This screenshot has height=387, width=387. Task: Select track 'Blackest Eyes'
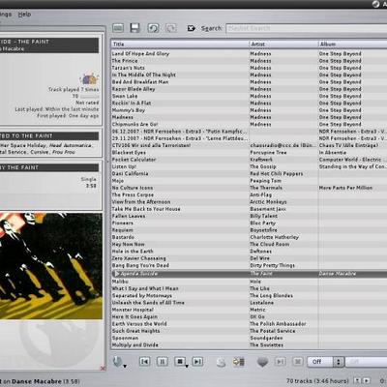tap(129, 153)
